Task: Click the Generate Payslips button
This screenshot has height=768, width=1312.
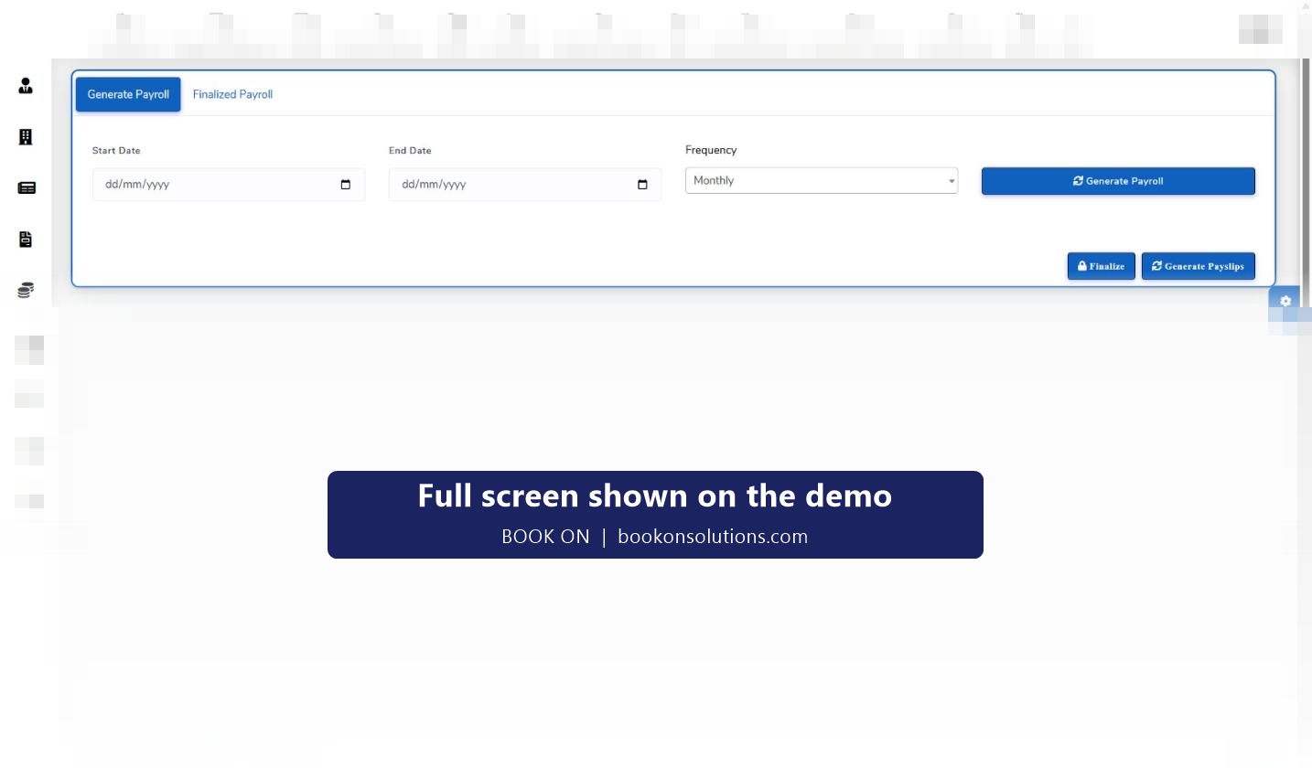Action: pos(1199,266)
